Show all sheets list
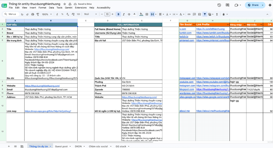 point(15,146)
